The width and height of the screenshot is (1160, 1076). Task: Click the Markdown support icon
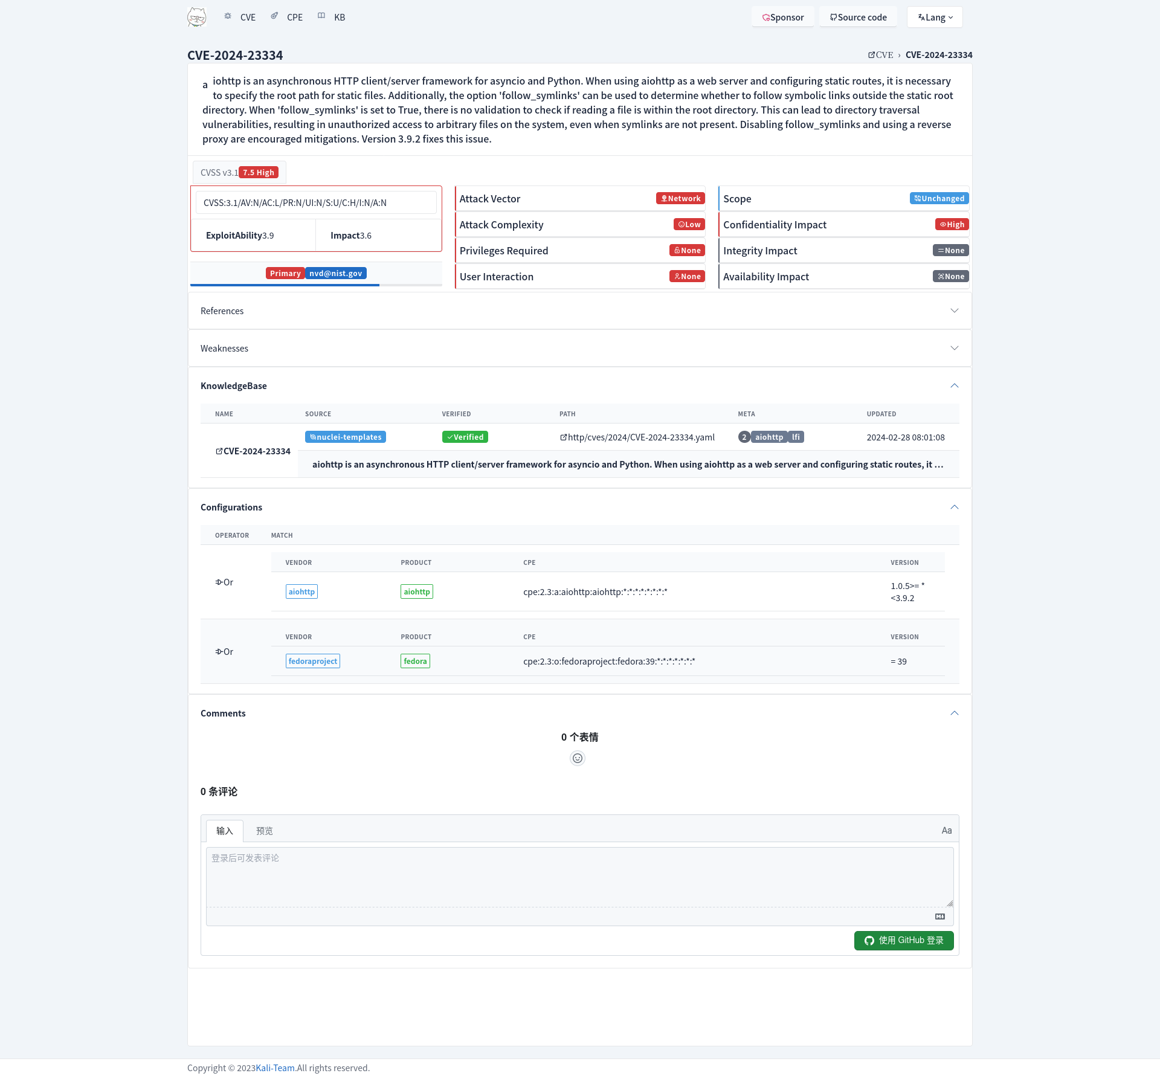coord(940,917)
